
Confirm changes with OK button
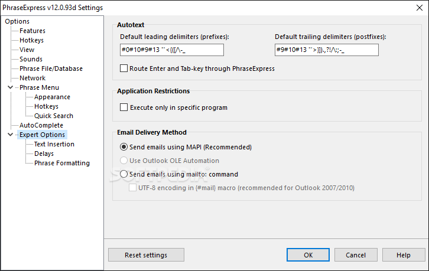308,255
